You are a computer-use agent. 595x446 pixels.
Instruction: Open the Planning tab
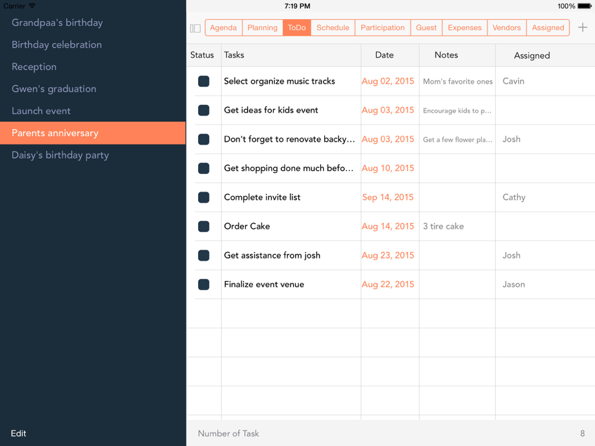(x=262, y=28)
